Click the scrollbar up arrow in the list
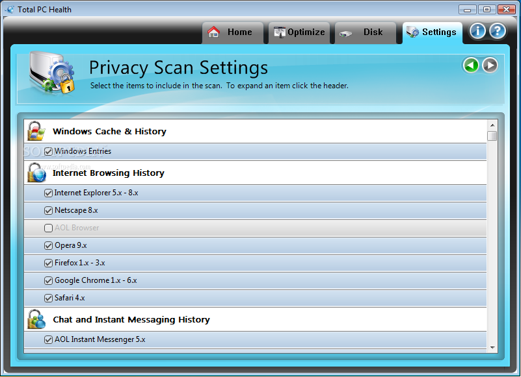This screenshot has width=521, height=377. [x=492, y=125]
